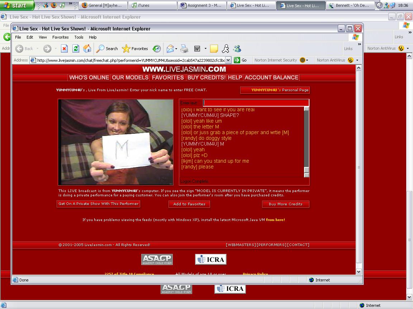This screenshot has width=413, height=309.
Task: Open the Edit menu
Action: click(30, 37)
